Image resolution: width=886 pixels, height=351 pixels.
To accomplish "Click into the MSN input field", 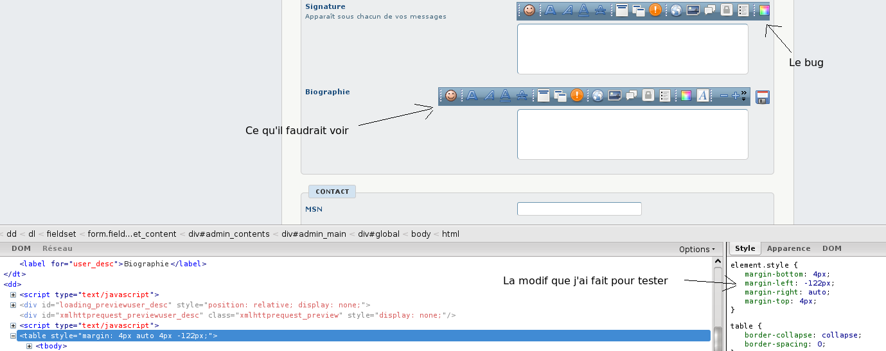I will [579, 209].
